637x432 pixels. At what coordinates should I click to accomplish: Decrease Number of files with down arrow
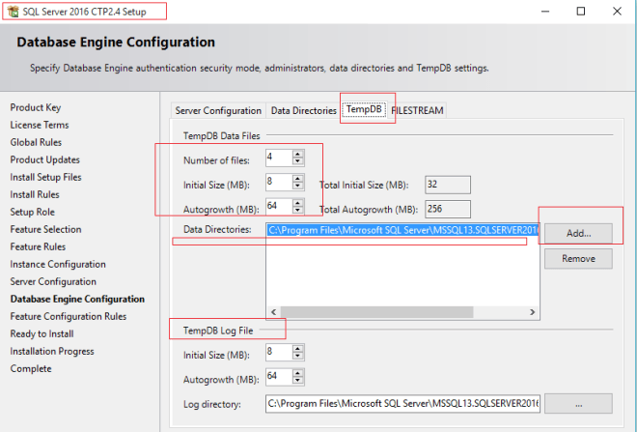pos(298,161)
